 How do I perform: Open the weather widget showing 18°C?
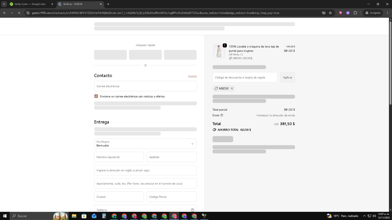342,216
